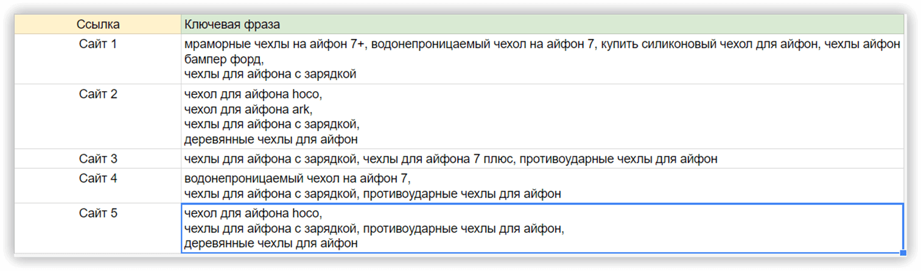Click the 'Сайт 1' cell
Viewport: 921px width, 271px height.
[x=98, y=59]
